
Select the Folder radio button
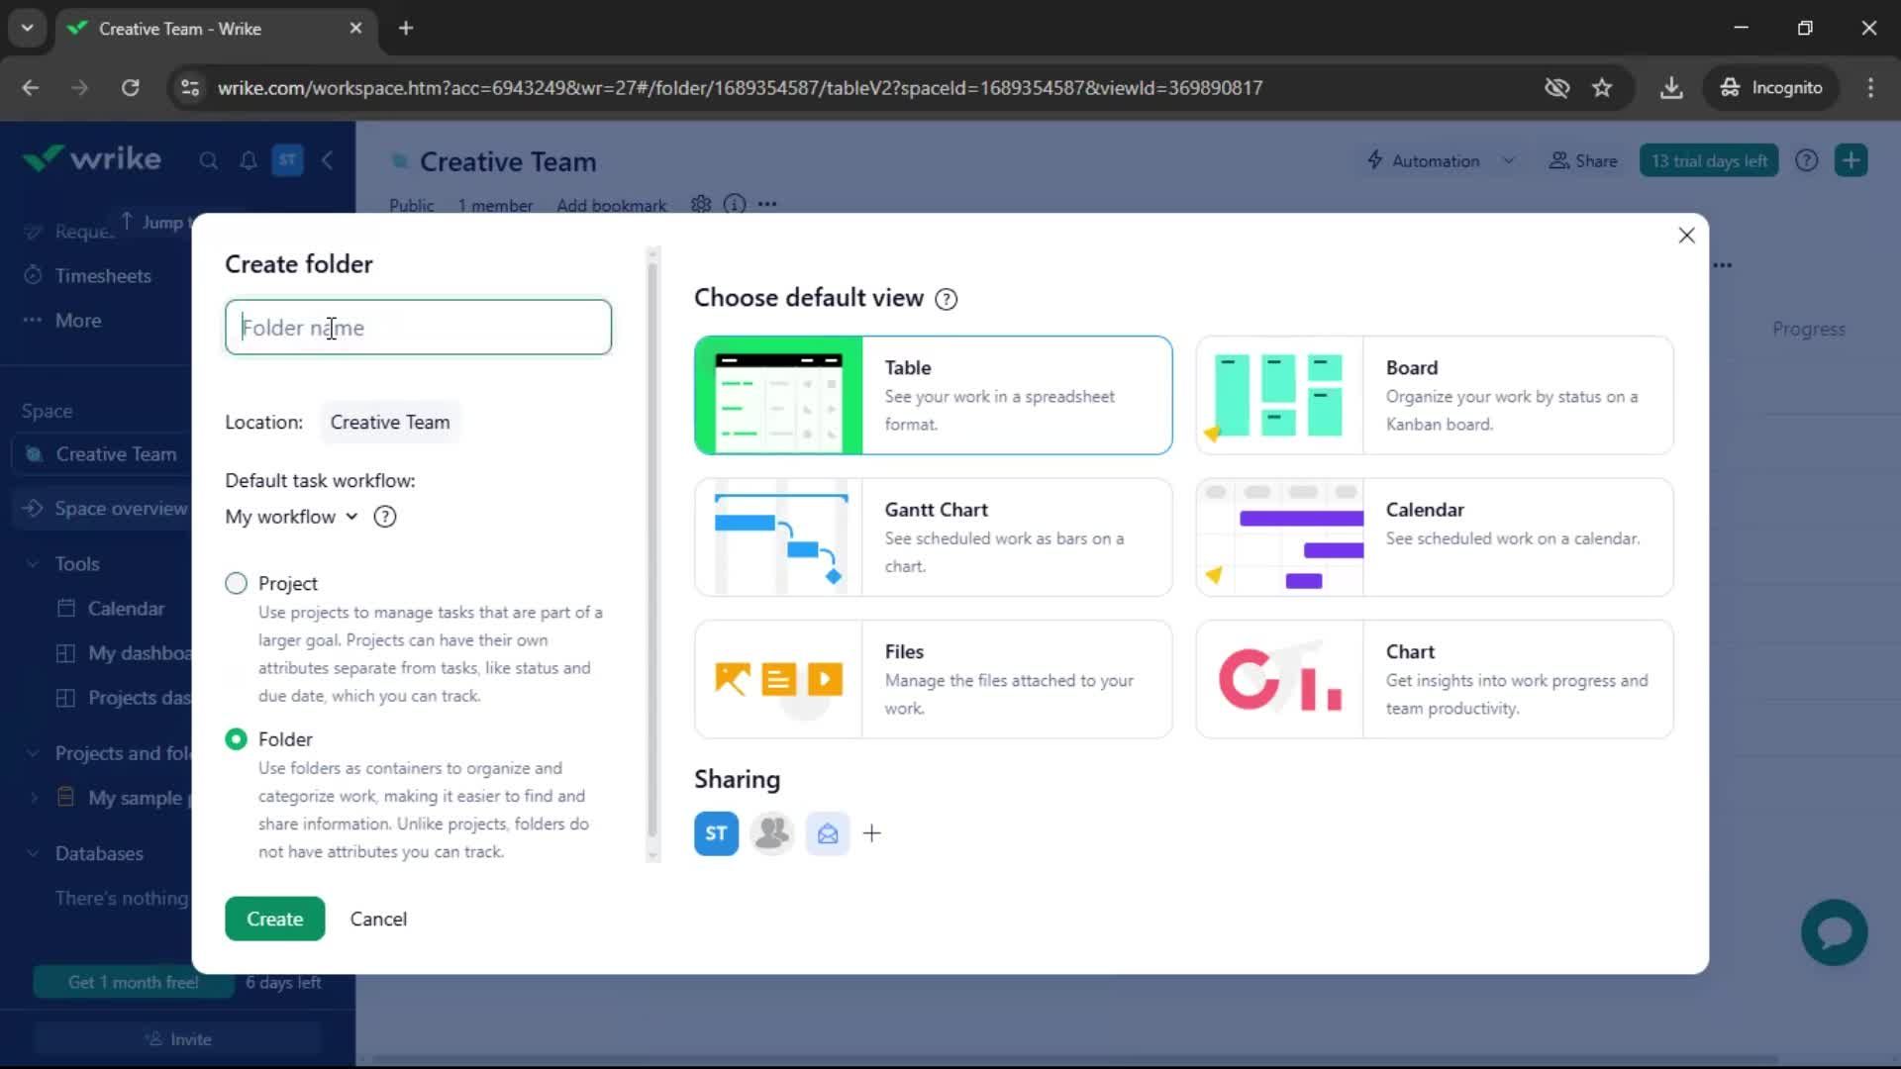pos(236,739)
